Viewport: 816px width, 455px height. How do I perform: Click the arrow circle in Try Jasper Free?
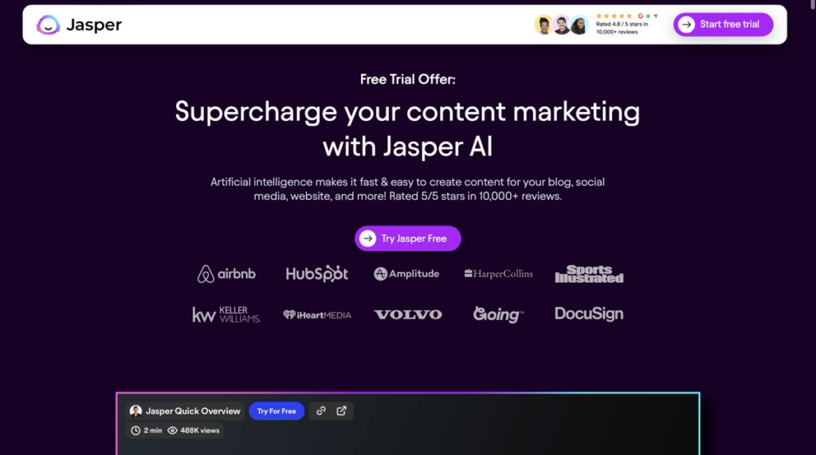click(x=367, y=239)
